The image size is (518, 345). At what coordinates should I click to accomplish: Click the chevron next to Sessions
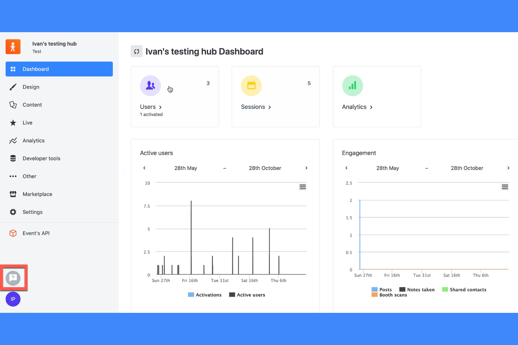(x=269, y=107)
